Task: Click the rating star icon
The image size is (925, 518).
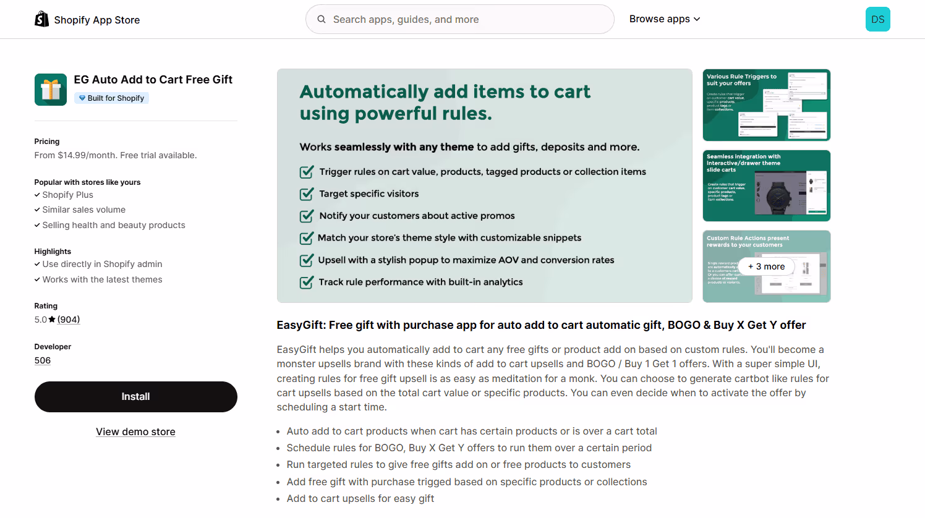Action: pyautogui.click(x=52, y=320)
